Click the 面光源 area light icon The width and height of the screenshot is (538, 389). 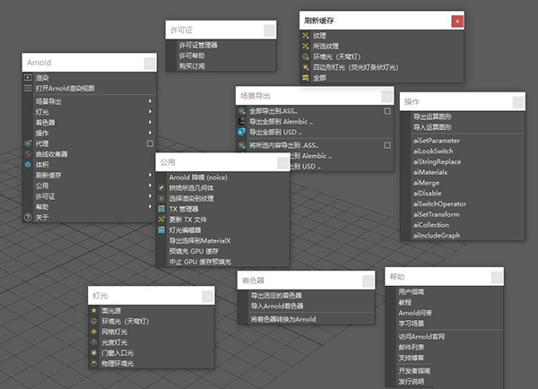94,311
